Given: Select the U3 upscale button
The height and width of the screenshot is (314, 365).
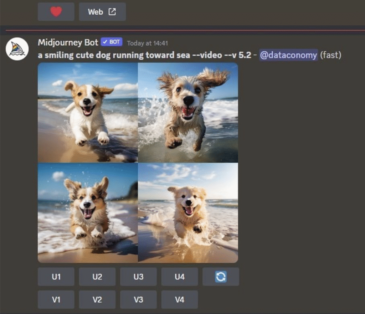Looking at the screenshot, I should [x=139, y=277].
